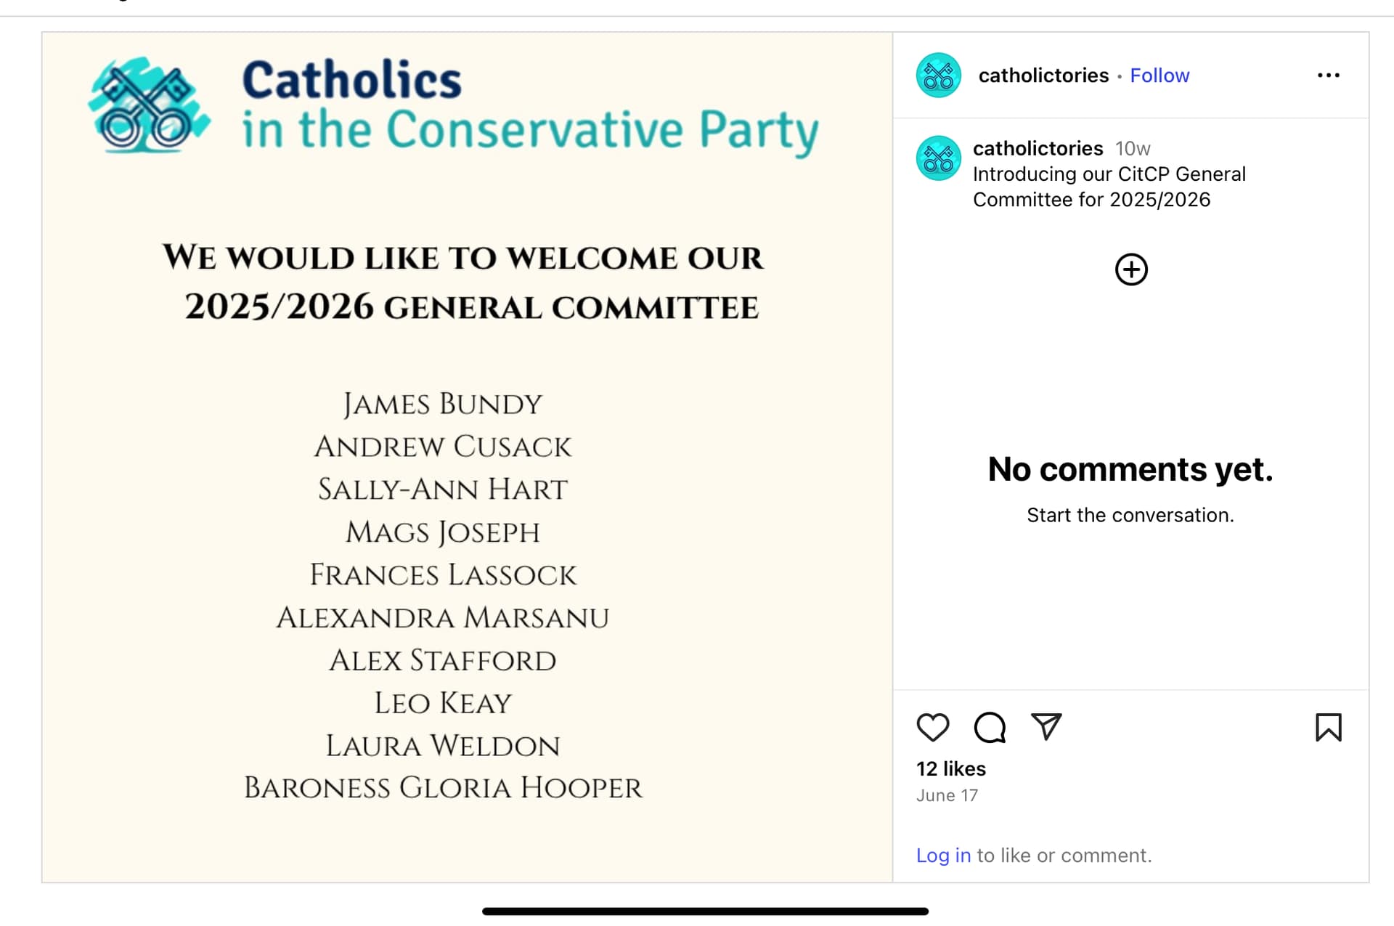This screenshot has height=926, width=1394.
Task: Click the Log in link
Action: [x=943, y=856]
